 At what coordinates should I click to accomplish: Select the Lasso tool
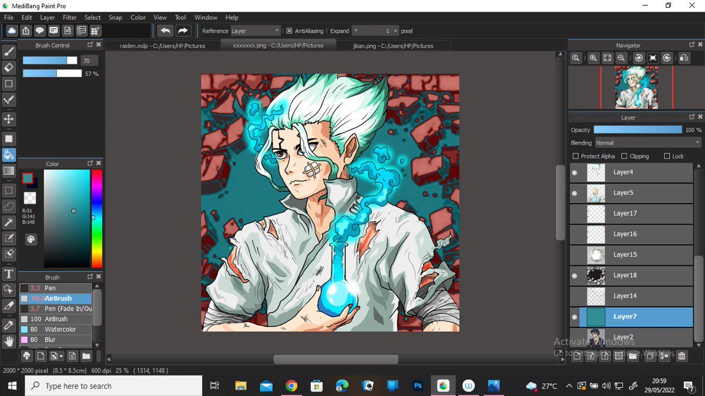tap(9, 207)
